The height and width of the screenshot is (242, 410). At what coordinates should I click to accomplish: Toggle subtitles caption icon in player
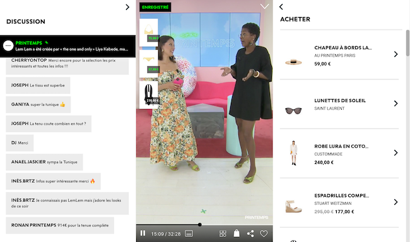pos(189,233)
